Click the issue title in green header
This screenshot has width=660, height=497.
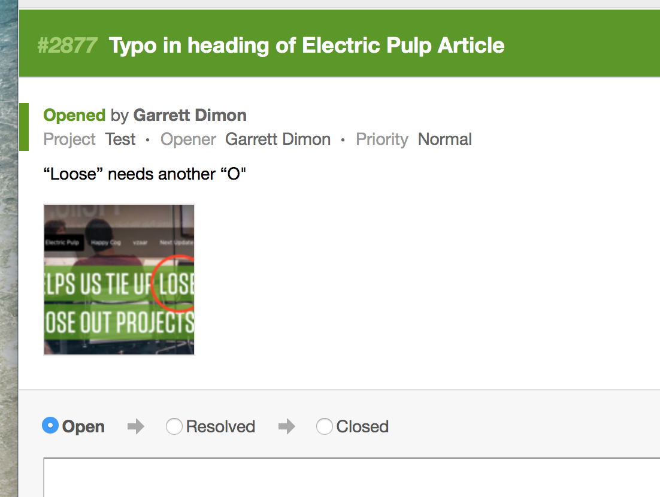[x=307, y=46]
